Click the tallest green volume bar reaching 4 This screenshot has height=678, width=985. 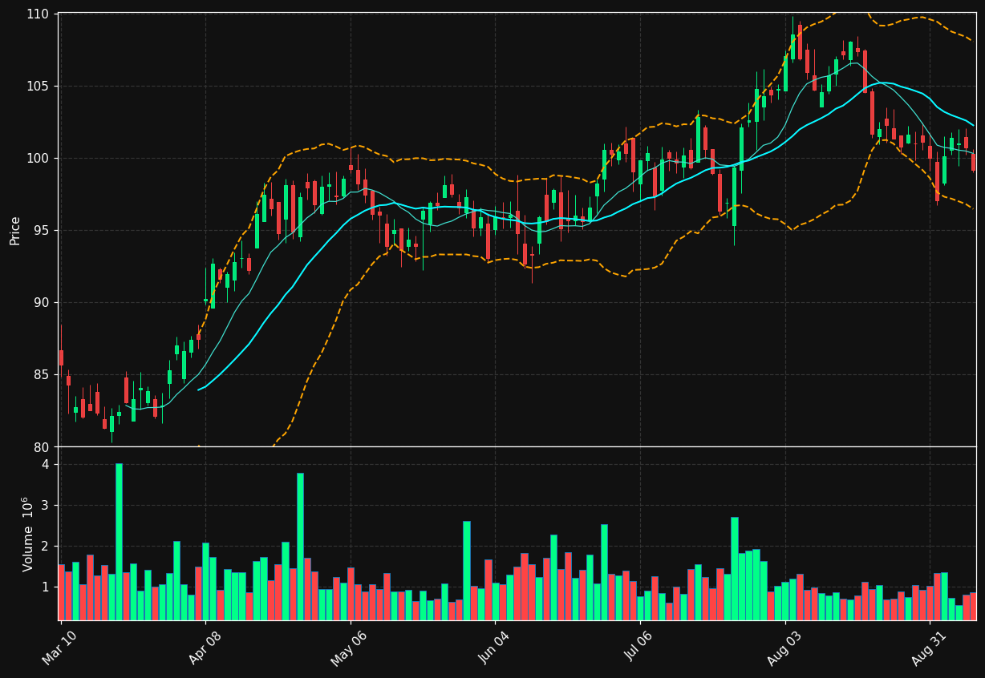click(x=119, y=542)
